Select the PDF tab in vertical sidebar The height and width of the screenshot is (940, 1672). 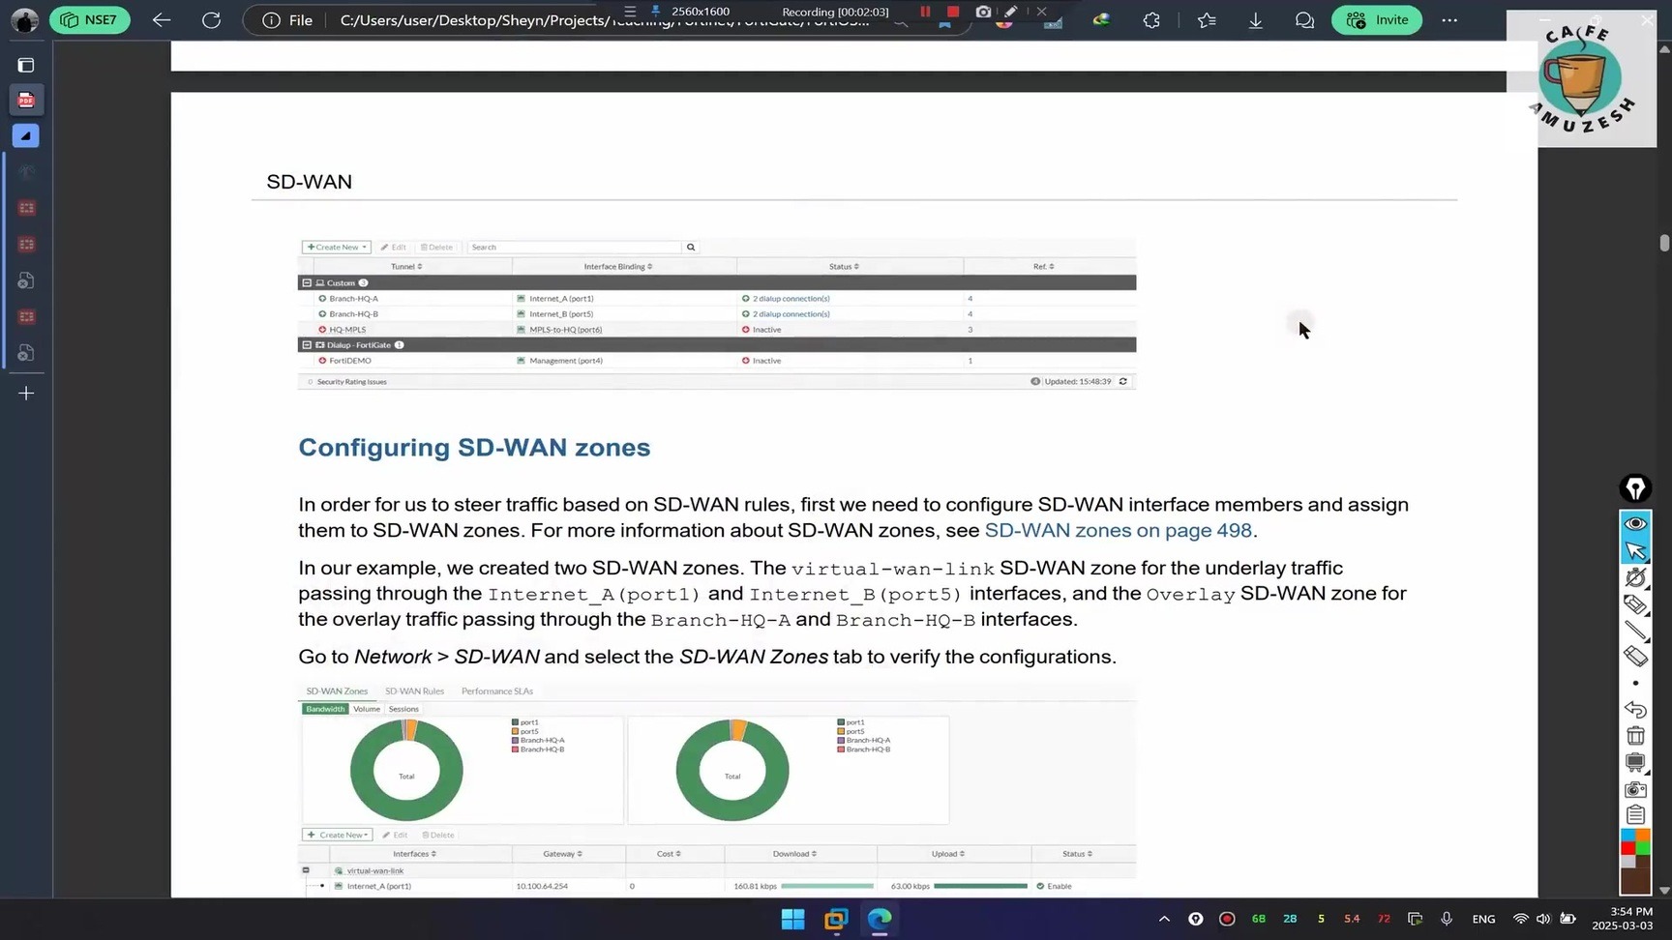pos(26,100)
